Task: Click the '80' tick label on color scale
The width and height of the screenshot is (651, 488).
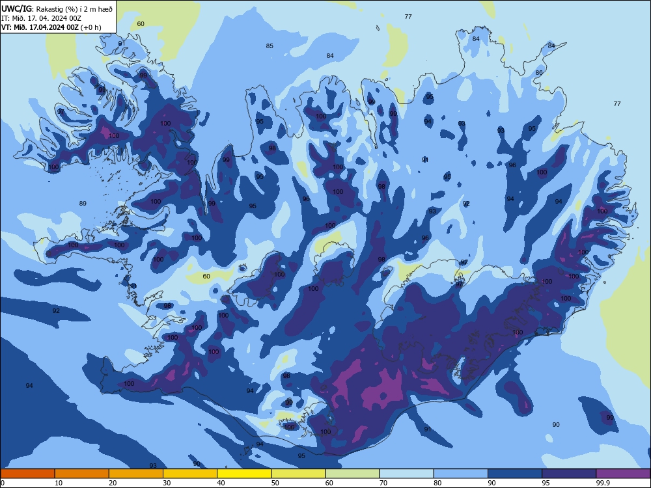Action: pos(437,483)
